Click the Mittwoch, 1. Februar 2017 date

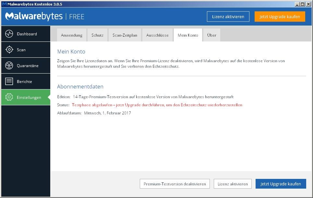[x=107, y=113]
